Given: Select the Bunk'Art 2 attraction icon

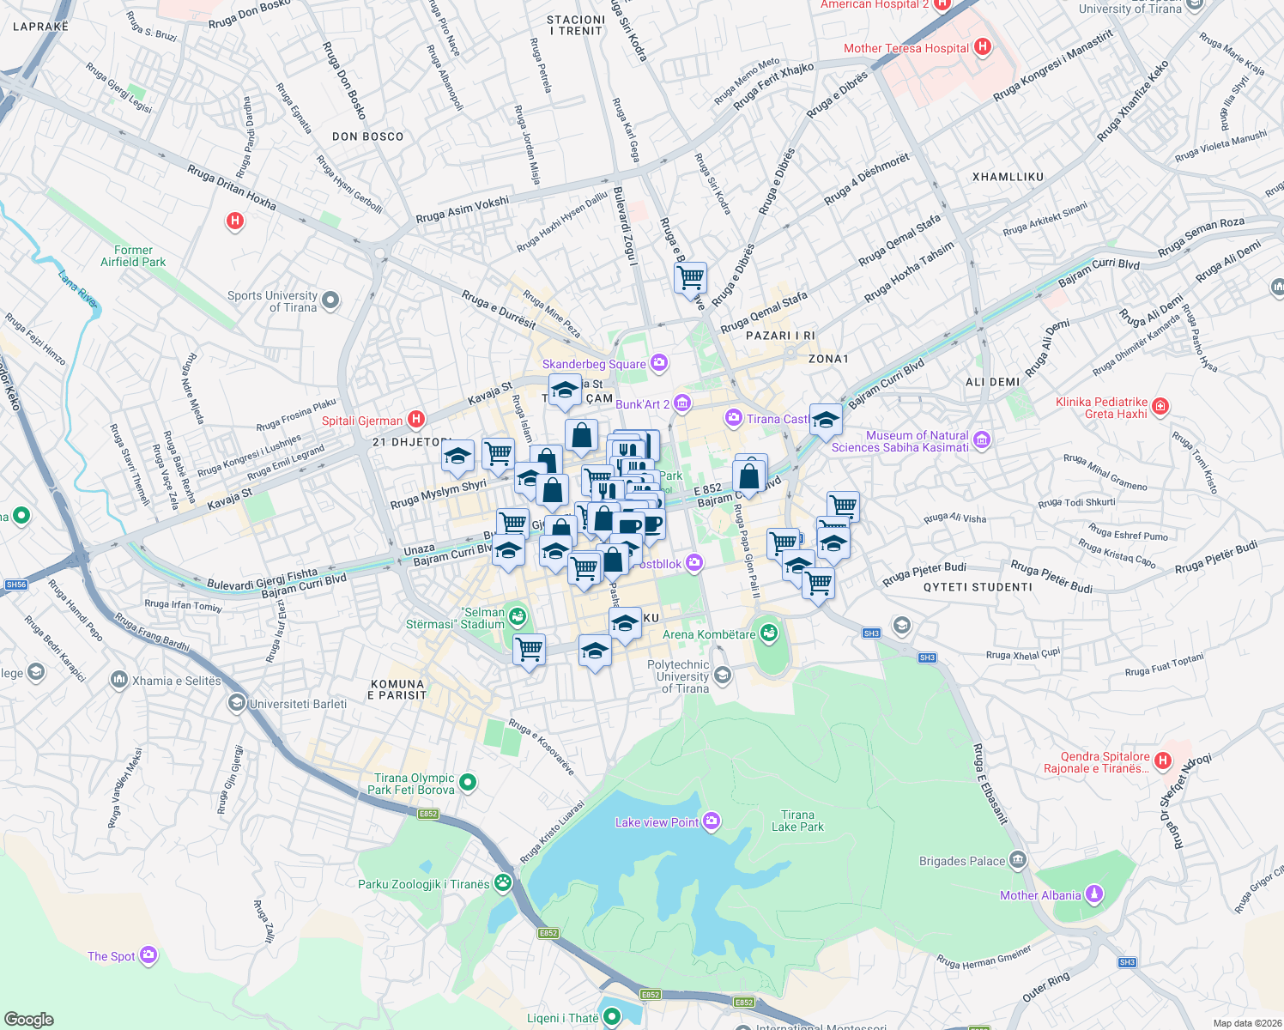Looking at the screenshot, I should (x=682, y=403).
